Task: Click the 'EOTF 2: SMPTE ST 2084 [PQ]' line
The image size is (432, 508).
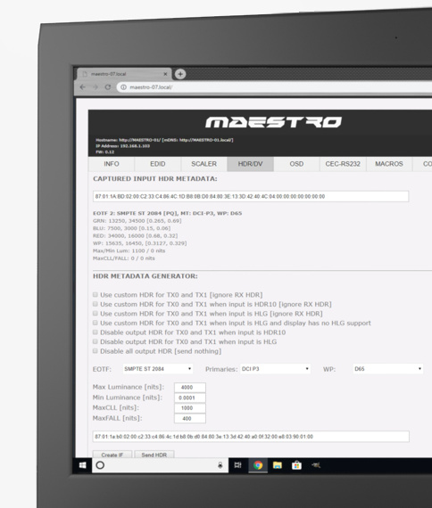Action: 167,213
